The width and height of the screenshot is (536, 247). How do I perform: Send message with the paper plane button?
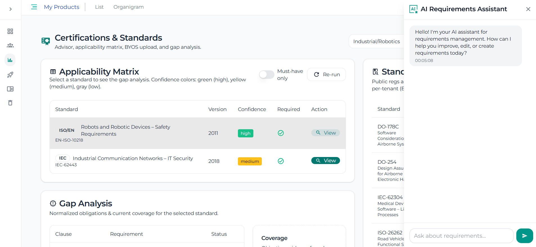[x=524, y=236]
